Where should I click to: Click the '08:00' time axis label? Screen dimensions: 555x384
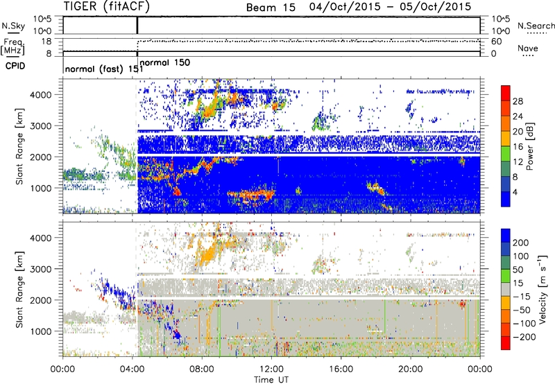pyautogui.click(x=202, y=369)
